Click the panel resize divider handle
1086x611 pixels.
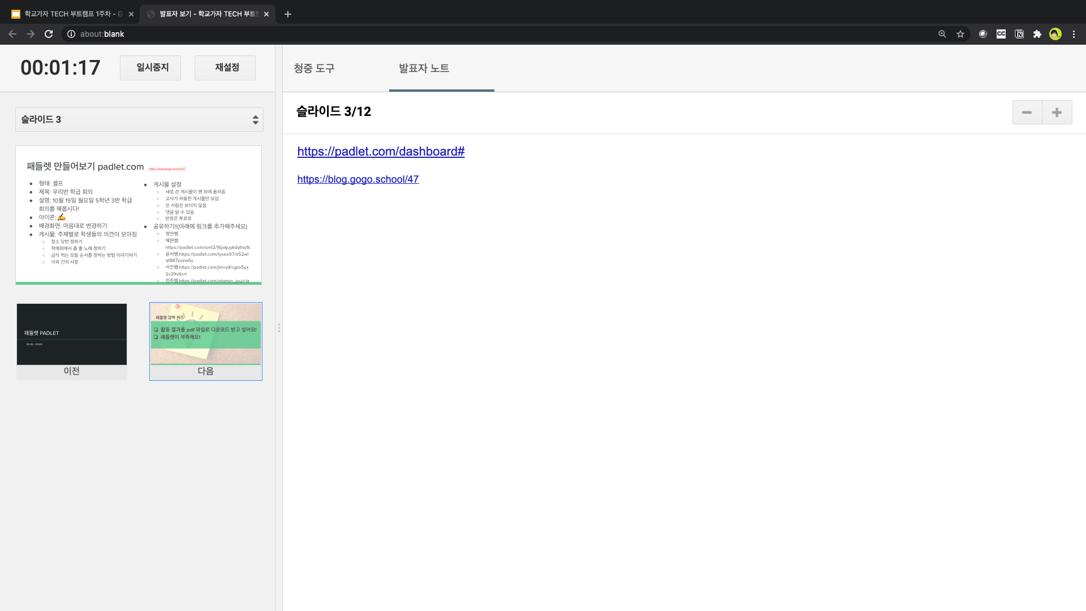(x=279, y=328)
